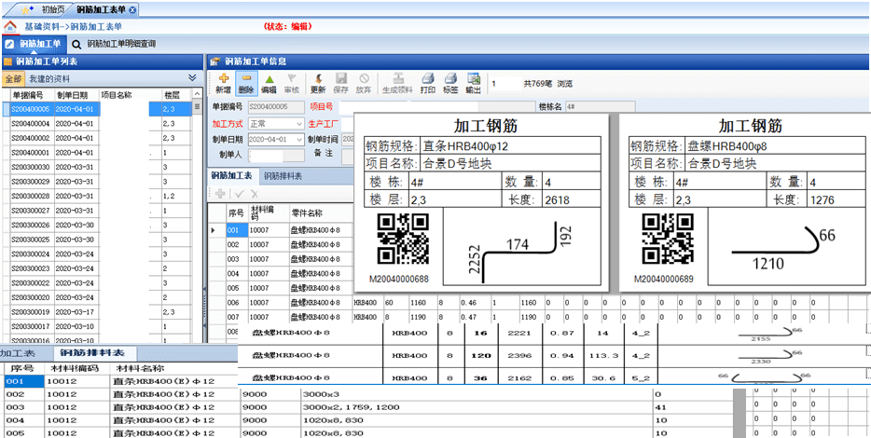Click the 审核 (audit) flag icon
This screenshot has height=438, width=871.
(x=292, y=79)
